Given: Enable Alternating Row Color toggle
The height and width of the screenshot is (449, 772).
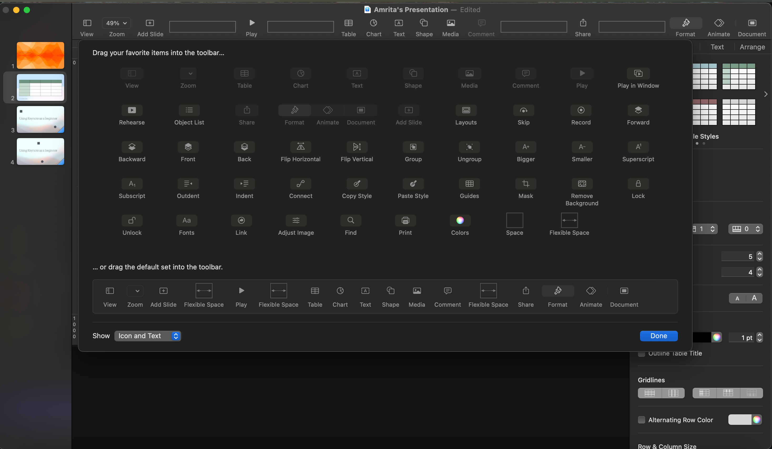Looking at the screenshot, I should 642,420.
